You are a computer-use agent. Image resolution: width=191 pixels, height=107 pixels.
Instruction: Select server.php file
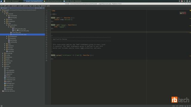[x=8, y=89]
